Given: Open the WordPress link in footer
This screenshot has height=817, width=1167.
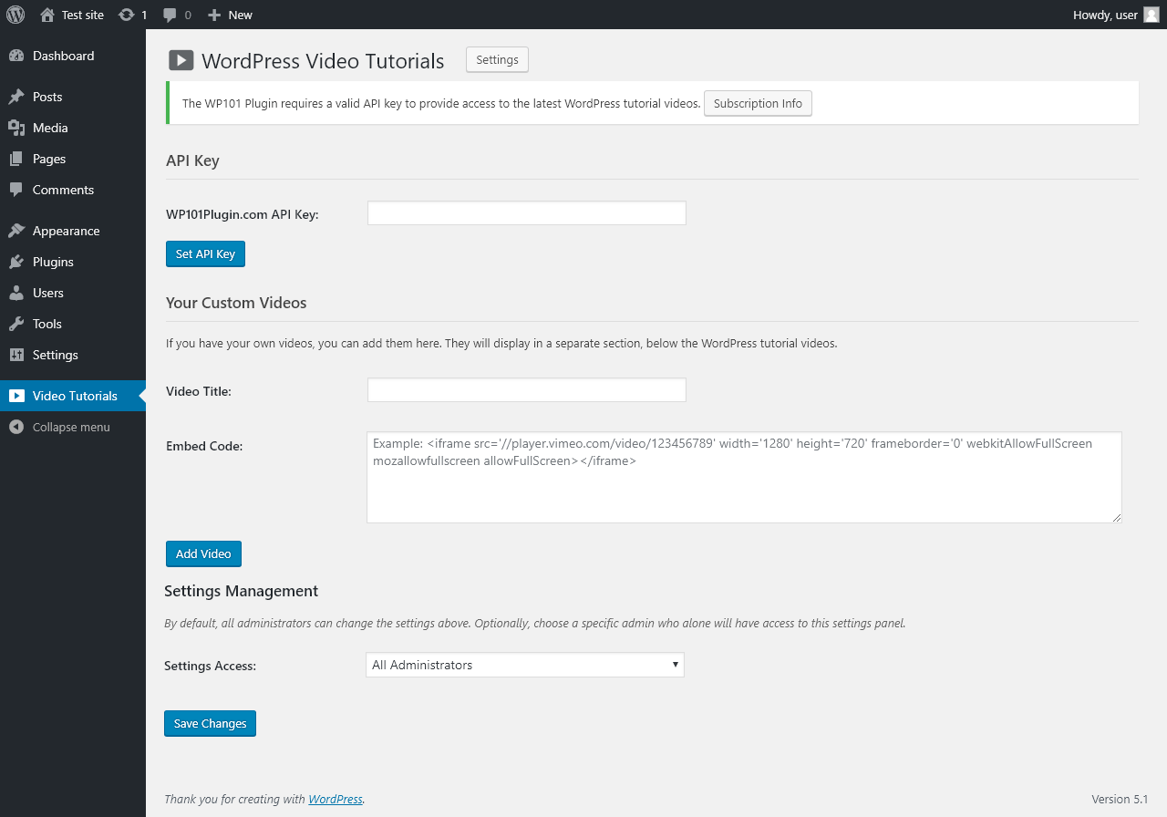Looking at the screenshot, I should pos(336,799).
